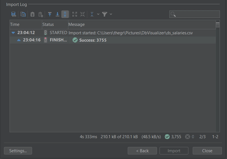Save the import log to file
This screenshot has height=159, width=227.
click(x=14, y=14)
